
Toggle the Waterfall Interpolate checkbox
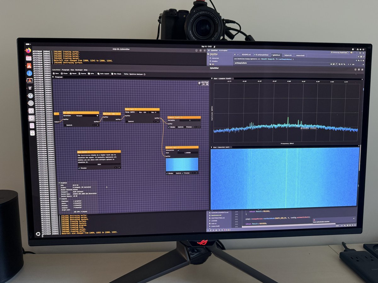pos(179,150)
